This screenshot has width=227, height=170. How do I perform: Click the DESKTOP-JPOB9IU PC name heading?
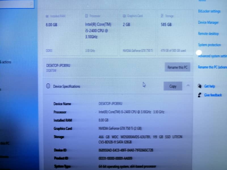[58, 65]
